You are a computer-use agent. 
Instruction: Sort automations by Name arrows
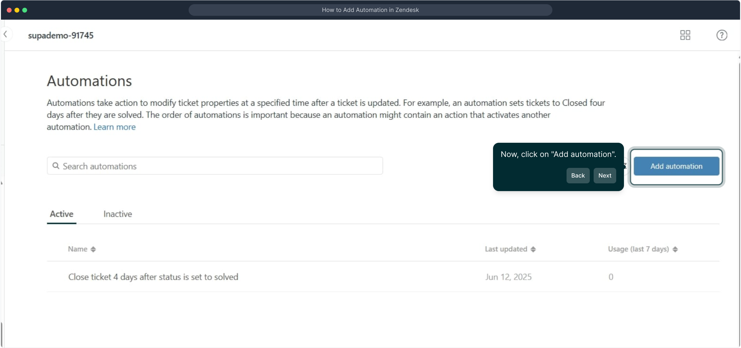tap(93, 249)
